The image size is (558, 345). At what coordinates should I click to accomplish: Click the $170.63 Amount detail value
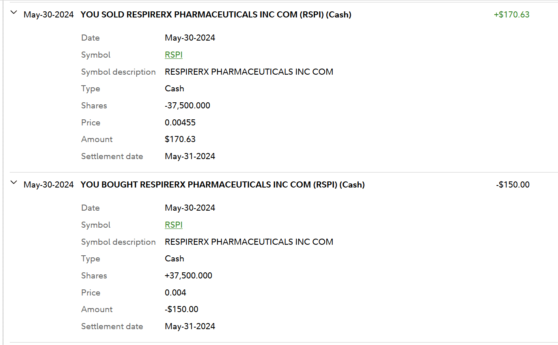pos(180,139)
